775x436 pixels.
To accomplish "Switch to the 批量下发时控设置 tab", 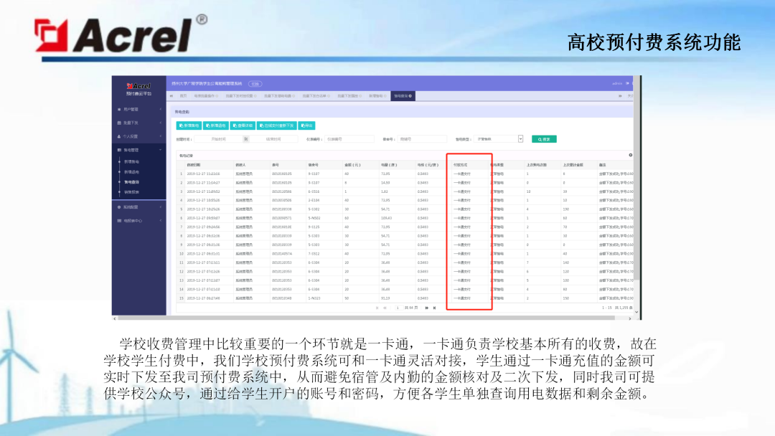I will tap(241, 96).
